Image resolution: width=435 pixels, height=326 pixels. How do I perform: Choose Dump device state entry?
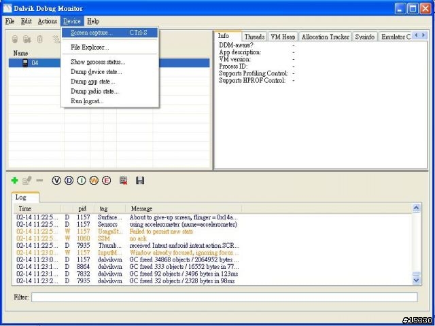pyautogui.click(x=110, y=72)
